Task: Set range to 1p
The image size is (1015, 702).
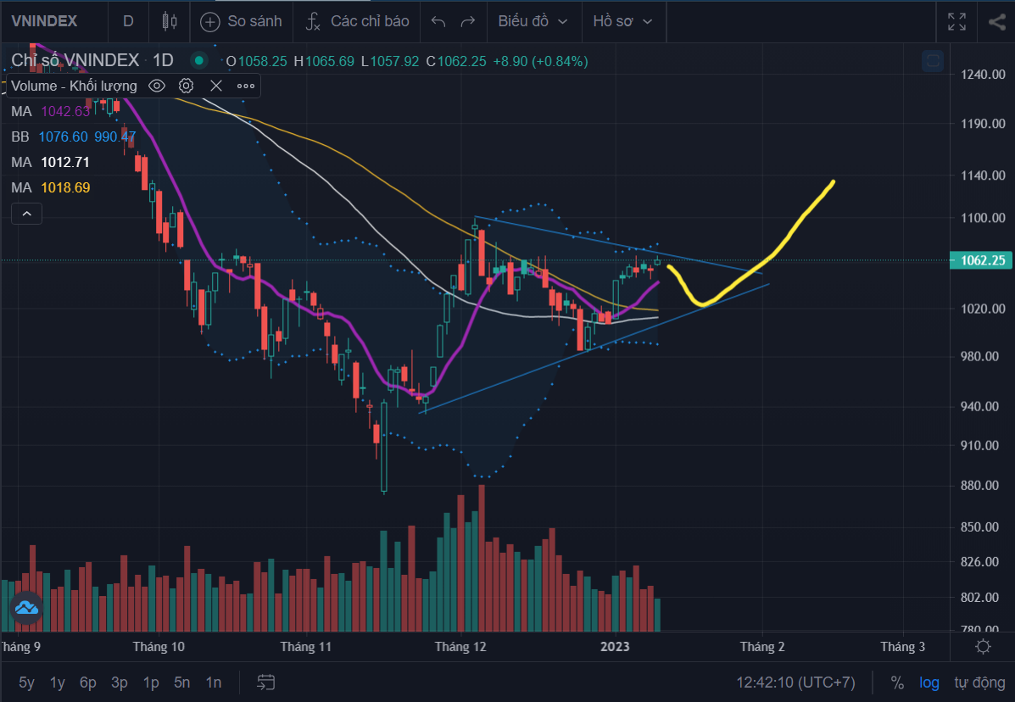Action: [151, 682]
